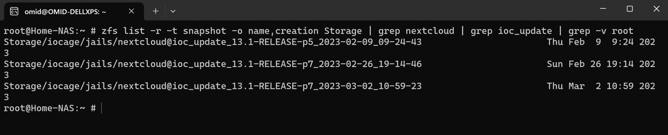Click the empty title bar drag area
Image resolution: width=668 pixels, height=135 pixels.
pos(383,10)
